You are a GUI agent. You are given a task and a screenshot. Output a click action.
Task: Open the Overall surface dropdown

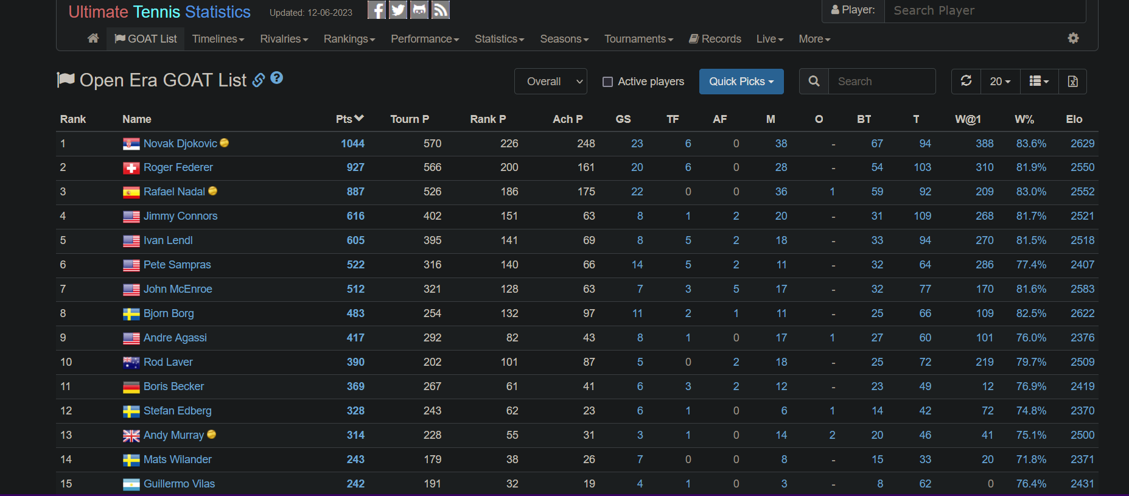pyautogui.click(x=551, y=81)
